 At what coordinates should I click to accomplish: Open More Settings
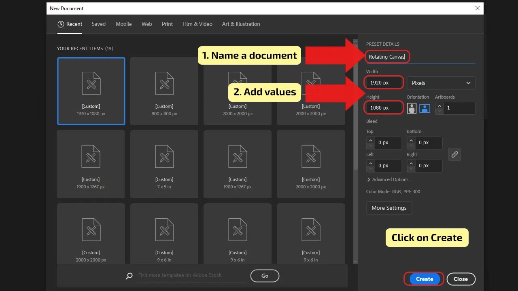(389, 208)
